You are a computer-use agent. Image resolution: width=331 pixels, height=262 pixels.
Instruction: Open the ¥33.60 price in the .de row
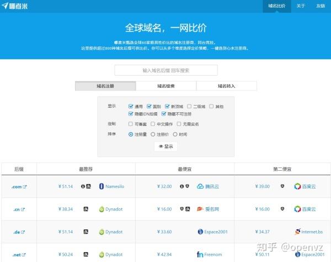[164, 232]
